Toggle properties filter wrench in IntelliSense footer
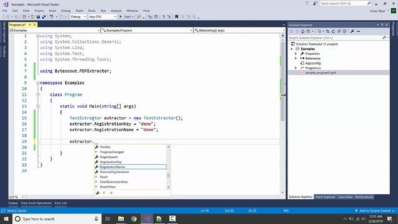The height and width of the screenshot is (224, 398). click(x=98, y=193)
